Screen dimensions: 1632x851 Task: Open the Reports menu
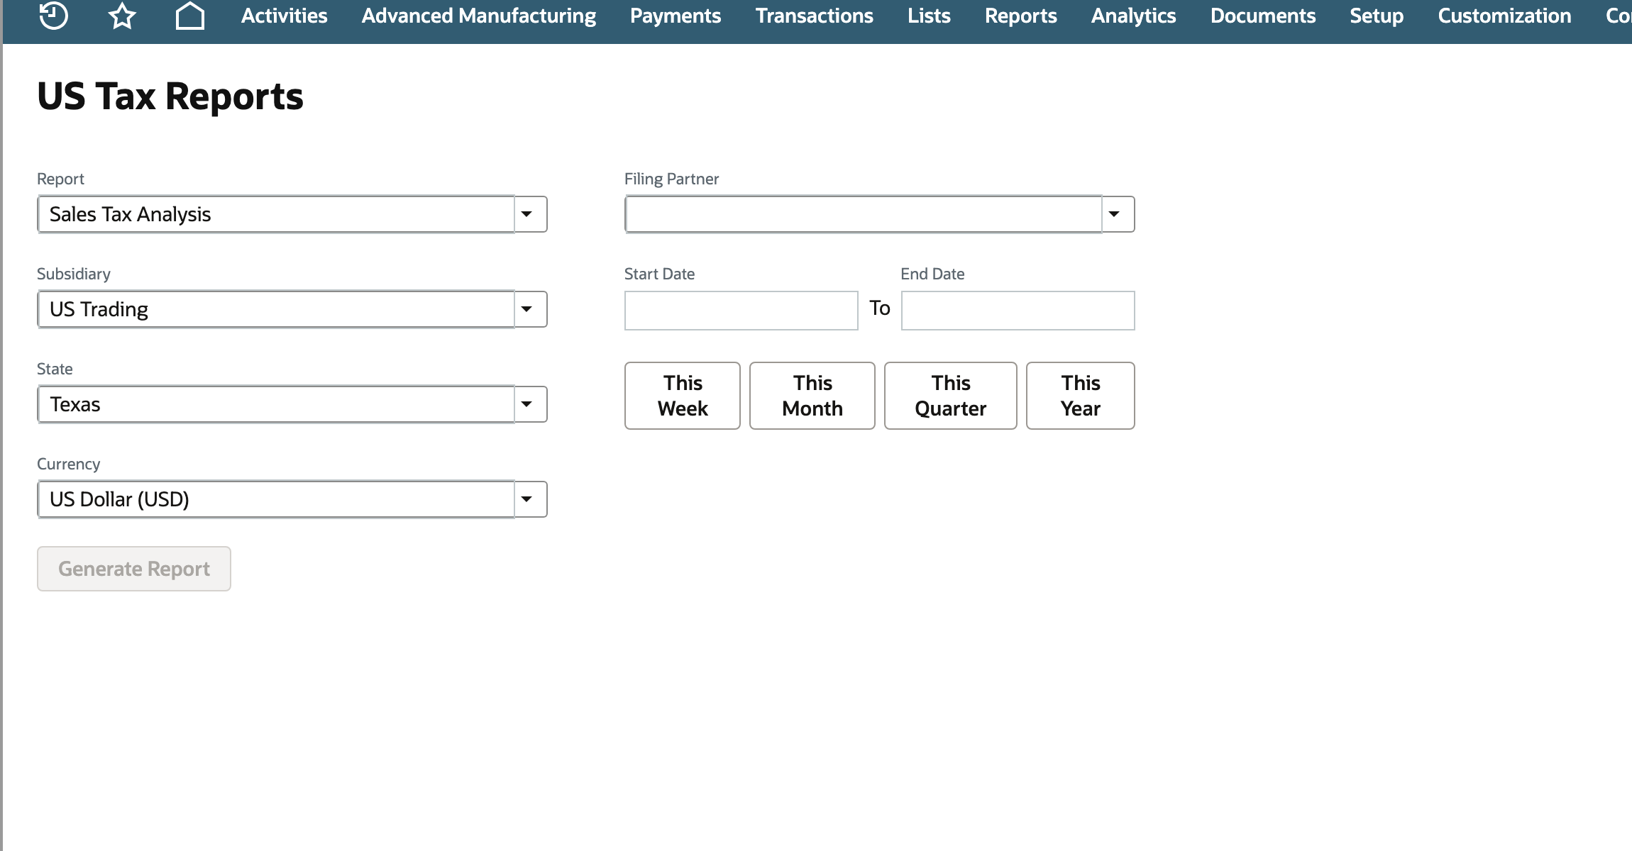(x=1020, y=16)
